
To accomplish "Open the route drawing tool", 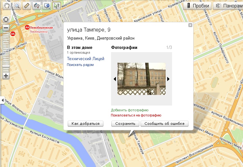I will tap(37, 5).
